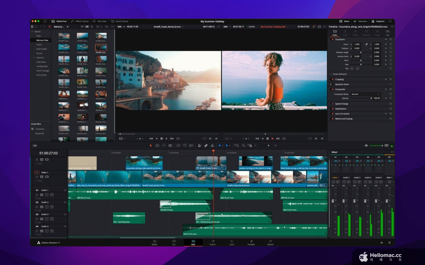
Task: Open the Metadata panel
Action: 361,21
